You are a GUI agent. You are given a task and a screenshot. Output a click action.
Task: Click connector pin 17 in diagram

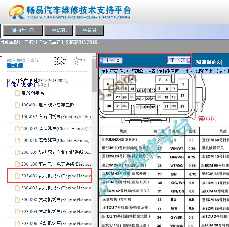[x=182, y=96]
